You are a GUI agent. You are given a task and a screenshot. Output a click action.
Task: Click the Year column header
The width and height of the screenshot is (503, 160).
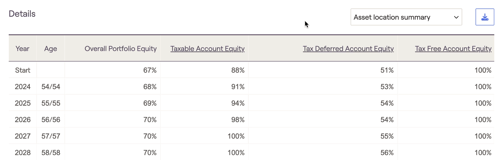[22, 48]
